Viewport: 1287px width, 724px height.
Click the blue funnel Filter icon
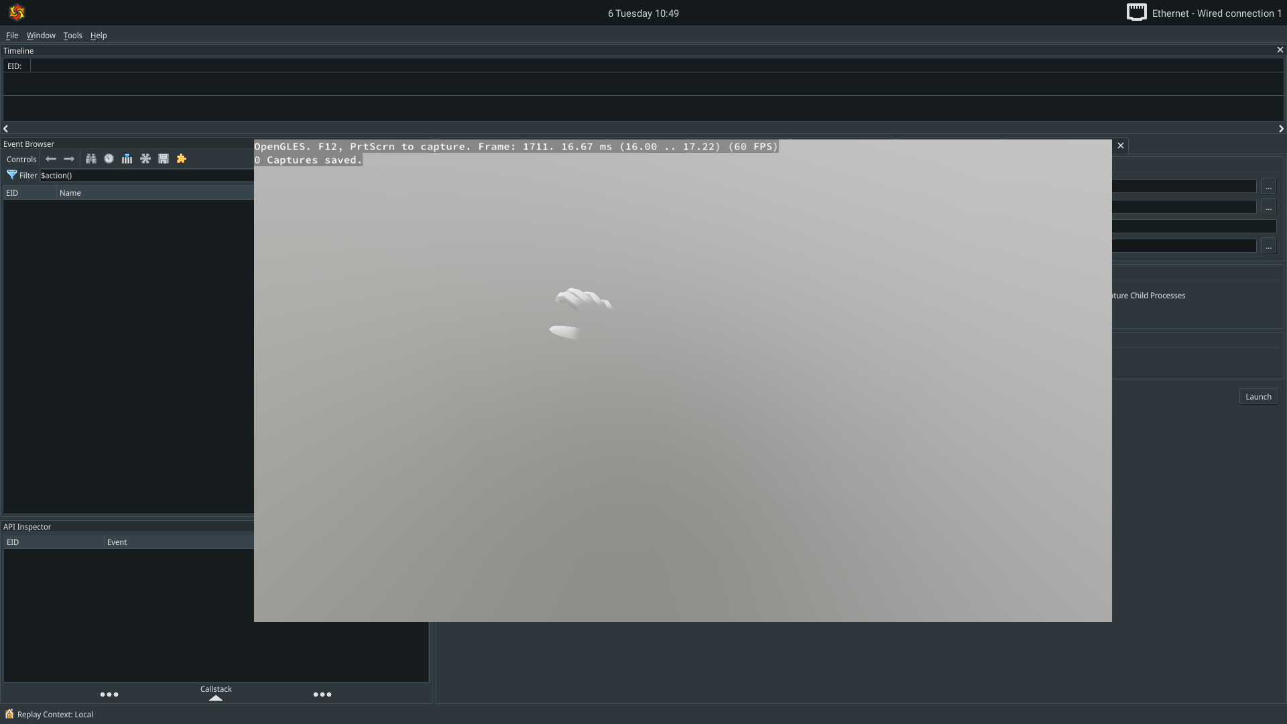pyautogui.click(x=11, y=175)
